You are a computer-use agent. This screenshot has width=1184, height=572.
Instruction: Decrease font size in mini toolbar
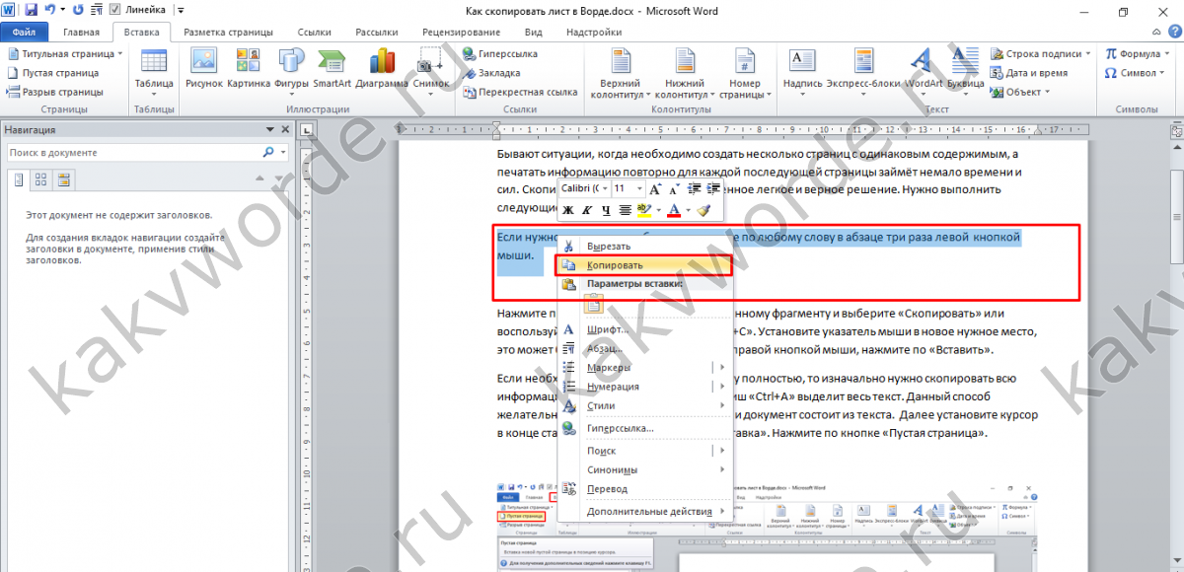click(x=673, y=188)
